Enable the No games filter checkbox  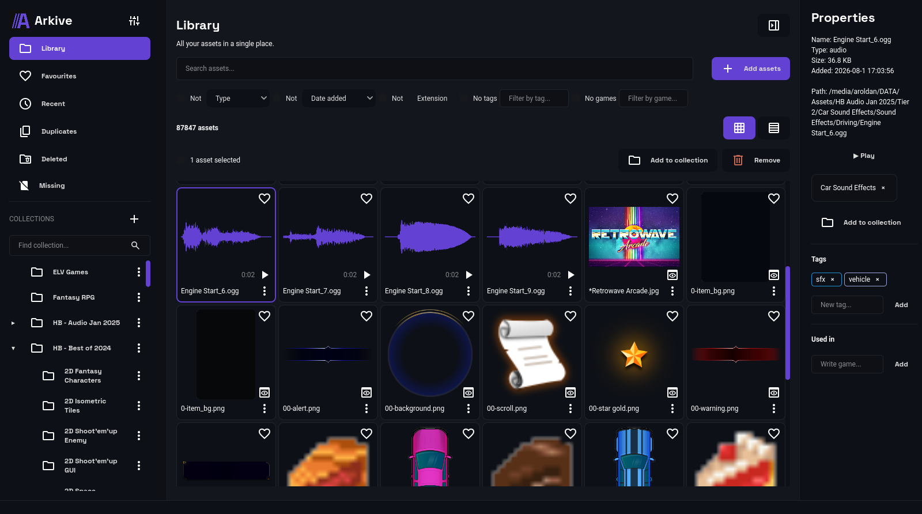pos(577,99)
